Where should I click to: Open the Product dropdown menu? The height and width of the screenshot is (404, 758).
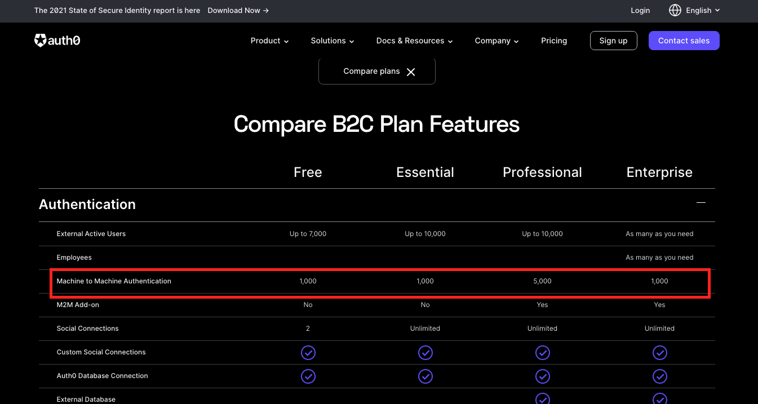(x=269, y=41)
